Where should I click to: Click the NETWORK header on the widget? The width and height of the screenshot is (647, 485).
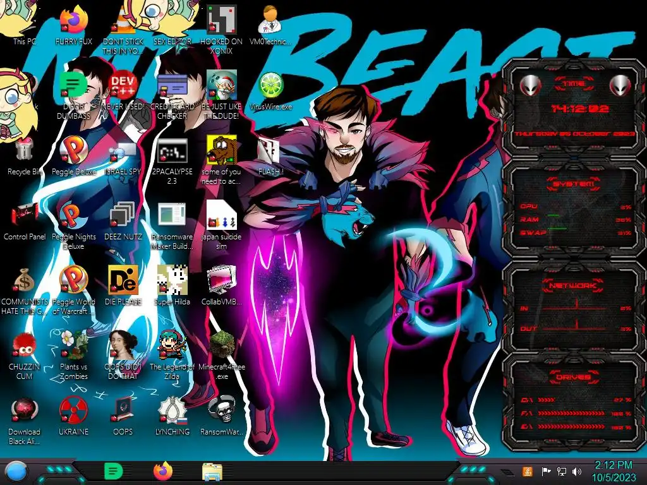pyautogui.click(x=573, y=285)
